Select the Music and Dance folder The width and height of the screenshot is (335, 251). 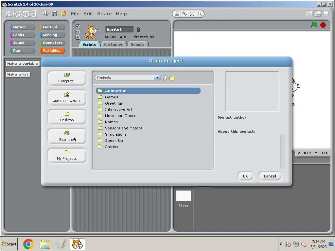[x=148, y=115]
